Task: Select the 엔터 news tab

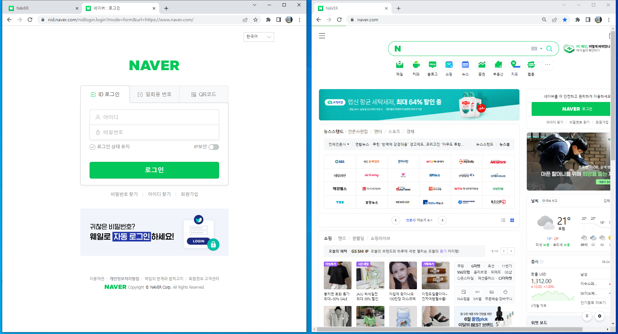Action: [378, 132]
